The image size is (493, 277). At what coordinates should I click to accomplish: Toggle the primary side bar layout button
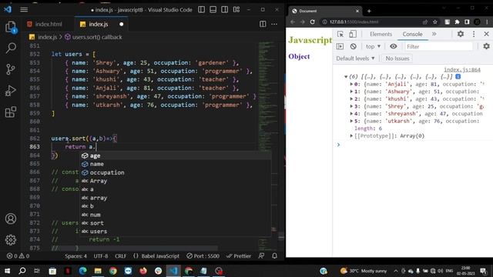201,10
